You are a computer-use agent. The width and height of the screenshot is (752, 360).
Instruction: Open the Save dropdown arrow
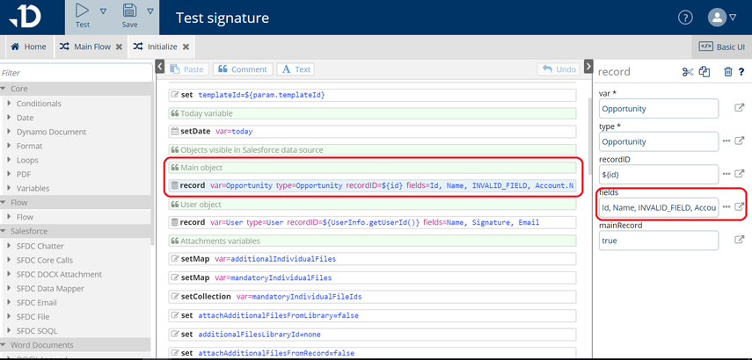click(x=150, y=12)
